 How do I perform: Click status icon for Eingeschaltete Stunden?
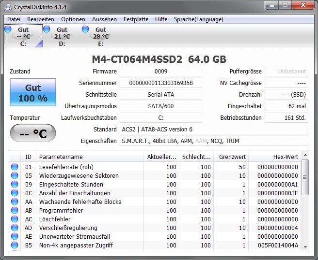pyautogui.click(x=15, y=185)
